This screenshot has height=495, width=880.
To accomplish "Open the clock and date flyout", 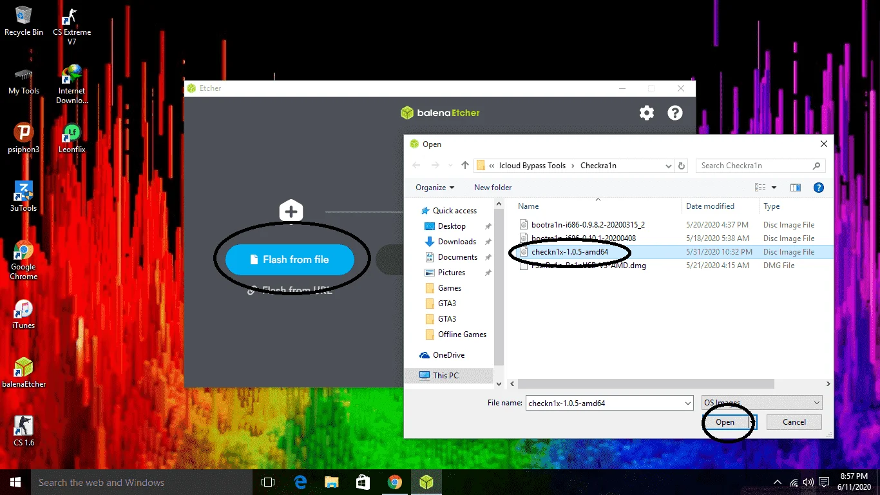I will (855, 482).
